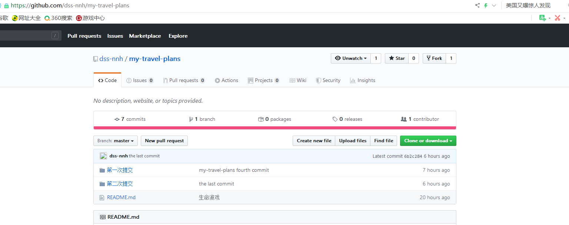Open 'the last commit' message in commit bar

(x=144, y=156)
